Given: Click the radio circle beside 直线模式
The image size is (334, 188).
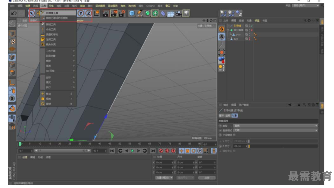Looking at the screenshot, I should (x=220, y=130).
